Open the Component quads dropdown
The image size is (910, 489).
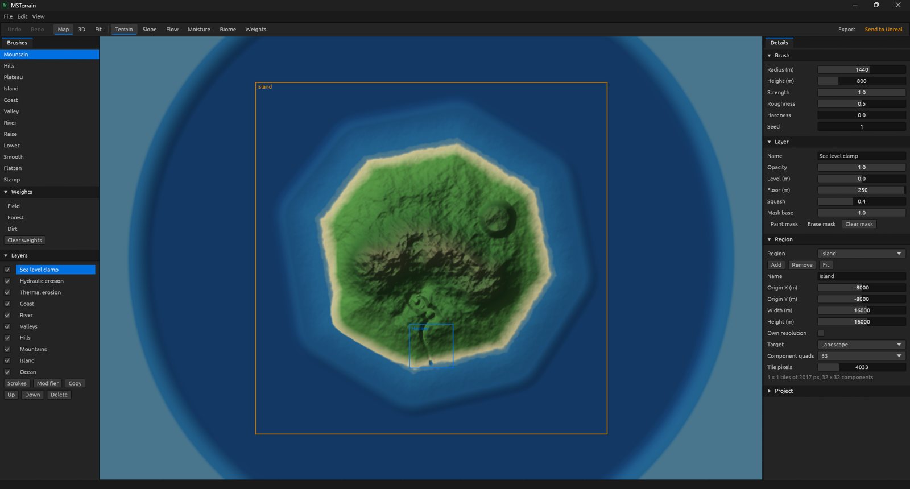pos(862,356)
